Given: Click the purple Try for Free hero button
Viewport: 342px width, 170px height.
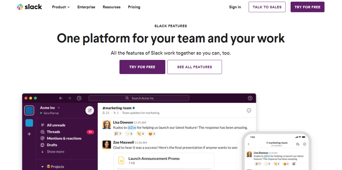Looking at the screenshot, I should tap(142, 67).
